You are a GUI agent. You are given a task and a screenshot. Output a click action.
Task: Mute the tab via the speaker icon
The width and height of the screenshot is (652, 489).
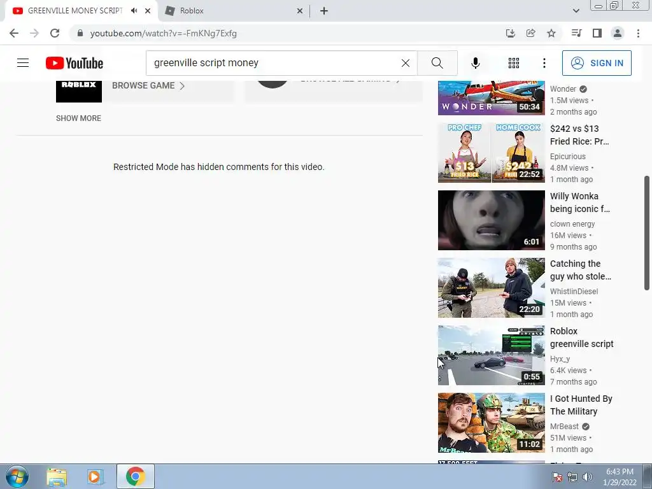point(134,11)
